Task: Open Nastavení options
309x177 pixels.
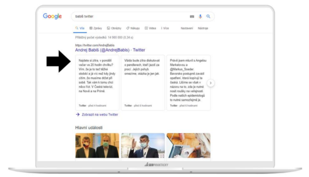Action: (x=187, y=28)
